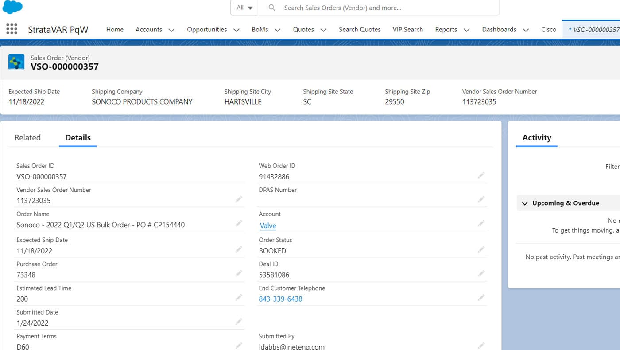Open the App Launcher grid icon
620x350 pixels.
(x=12, y=29)
